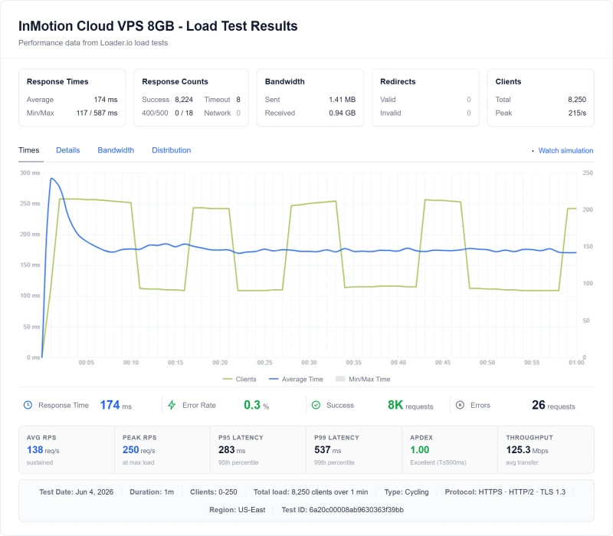The height and width of the screenshot is (536, 613).
Task: Click the Clients card heading
Action: coord(508,81)
